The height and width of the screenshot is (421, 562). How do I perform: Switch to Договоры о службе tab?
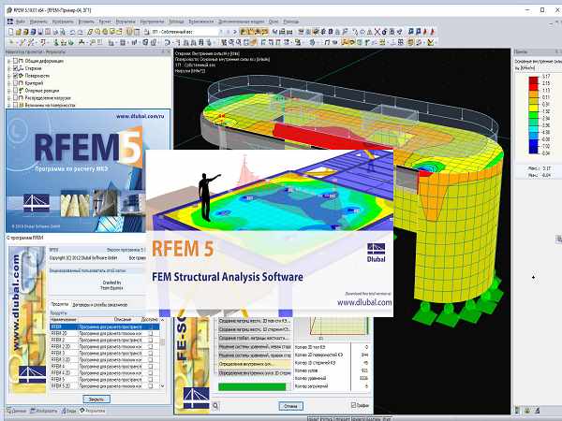(99, 305)
